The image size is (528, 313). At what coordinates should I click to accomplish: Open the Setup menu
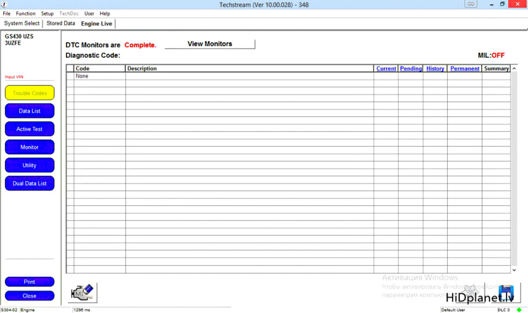47,14
